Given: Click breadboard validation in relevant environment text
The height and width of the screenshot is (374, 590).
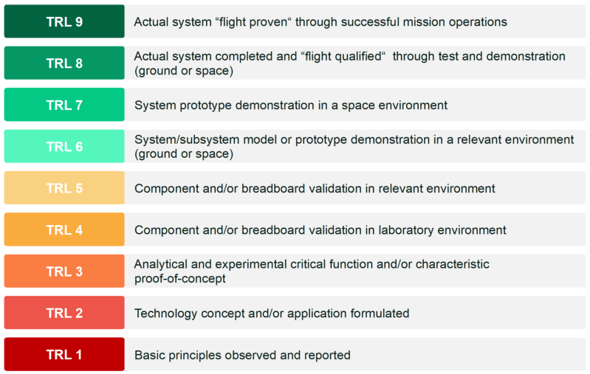Looking at the screenshot, I should pyautogui.click(x=315, y=188).
